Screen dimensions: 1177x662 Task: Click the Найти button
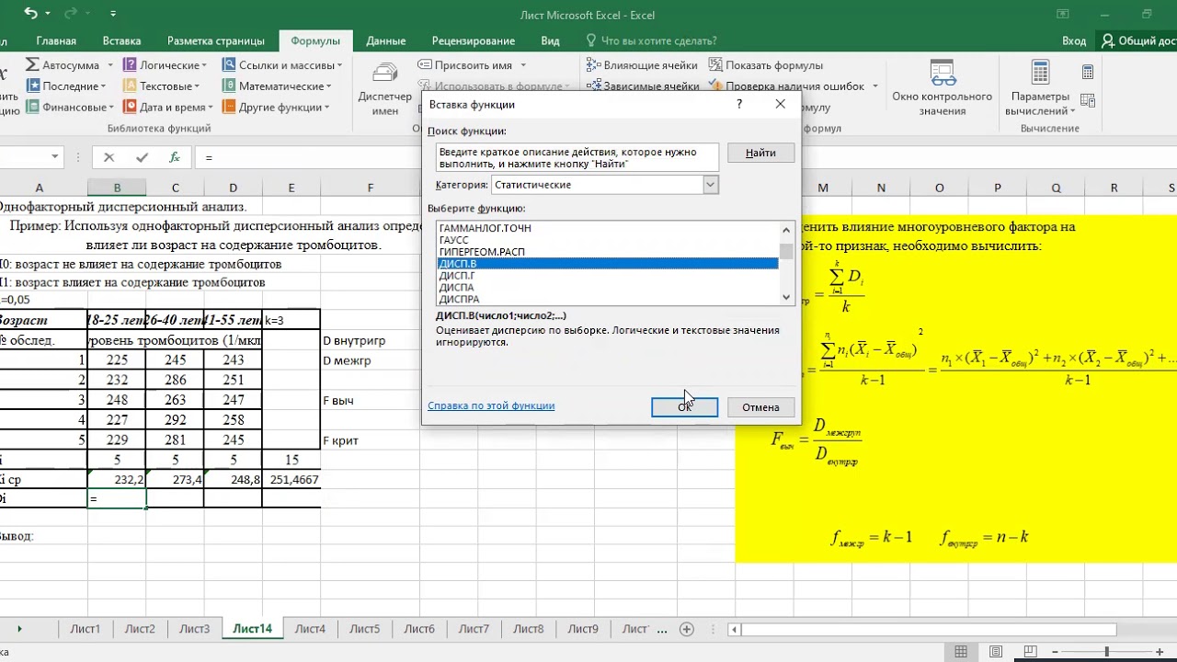pyautogui.click(x=760, y=153)
